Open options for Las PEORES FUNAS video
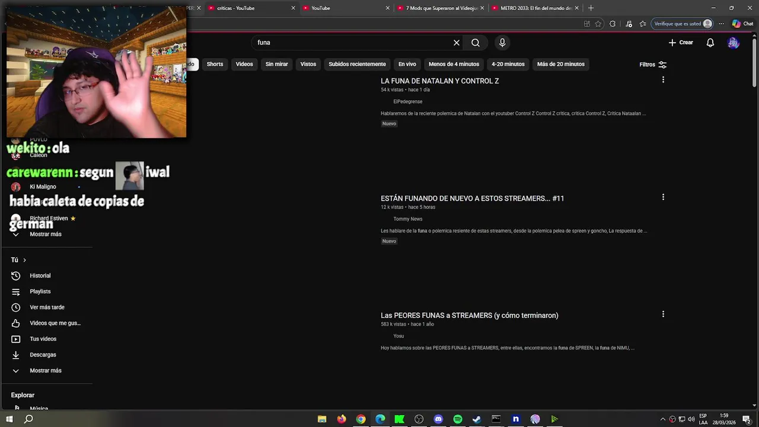This screenshot has height=427, width=759. (663, 314)
